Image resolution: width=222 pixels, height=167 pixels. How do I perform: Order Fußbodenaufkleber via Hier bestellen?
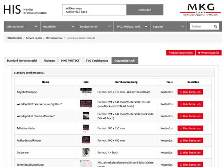click(190, 141)
